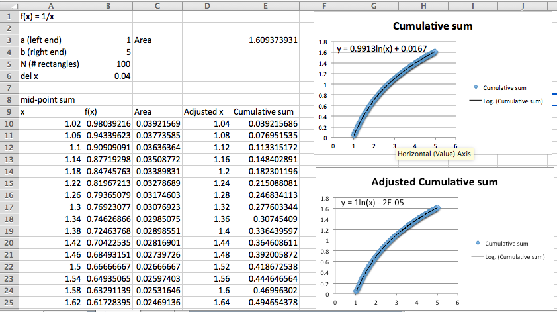Viewport: 557px width, 312px height.
Task: Select 'Log. (Cumulative sum)' legend entry in top chart
Action: pos(512,101)
